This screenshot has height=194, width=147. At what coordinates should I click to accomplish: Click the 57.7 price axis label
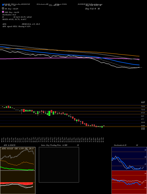[143, 119]
